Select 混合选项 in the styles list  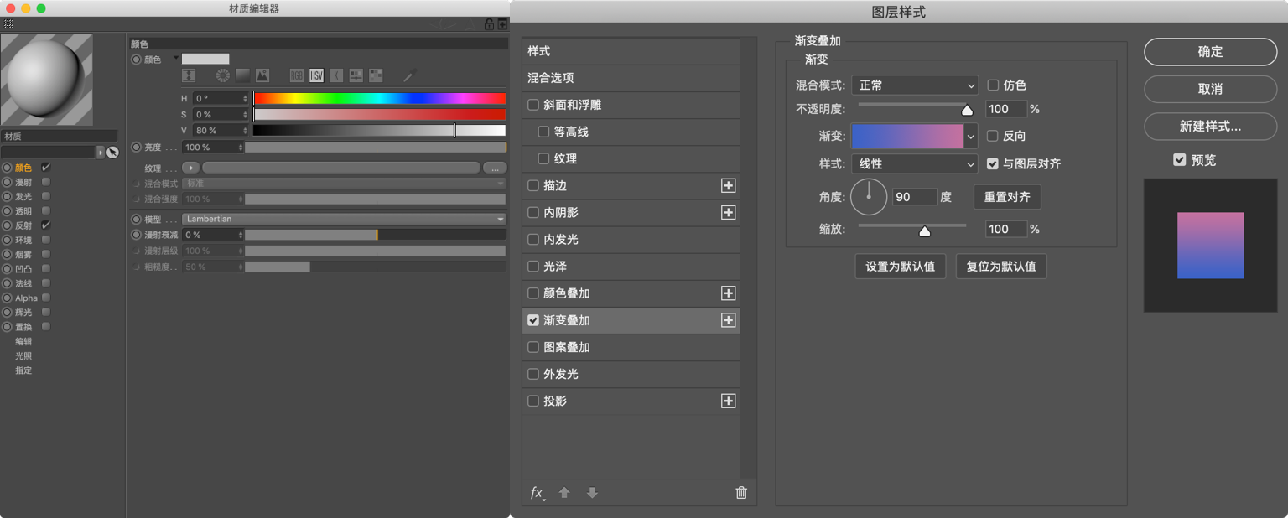(631, 78)
